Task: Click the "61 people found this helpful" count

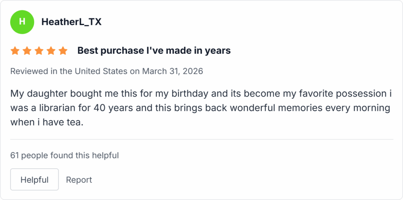Action: click(x=65, y=155)
